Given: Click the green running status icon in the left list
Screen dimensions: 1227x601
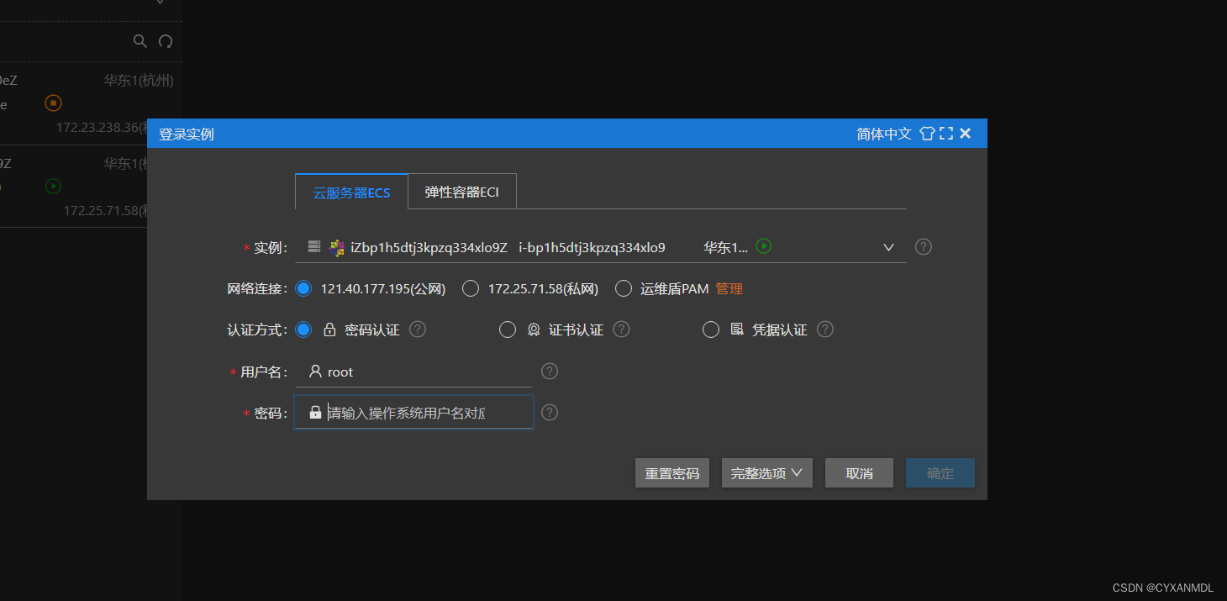Looking at the screenshot, I should tap(53, 186).
